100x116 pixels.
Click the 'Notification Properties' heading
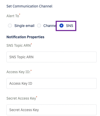(26, 37)
